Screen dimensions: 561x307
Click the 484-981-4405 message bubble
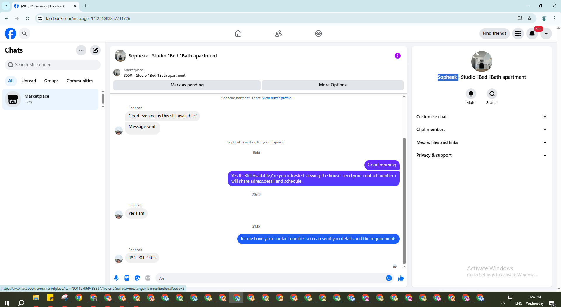(142, 258)
